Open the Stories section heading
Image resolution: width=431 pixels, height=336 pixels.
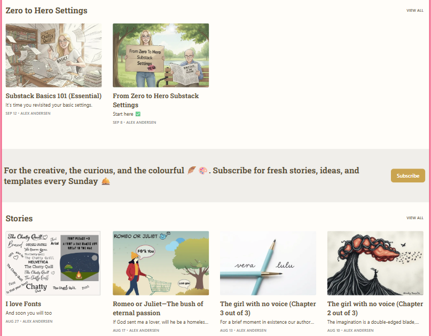tap(19, 219)
